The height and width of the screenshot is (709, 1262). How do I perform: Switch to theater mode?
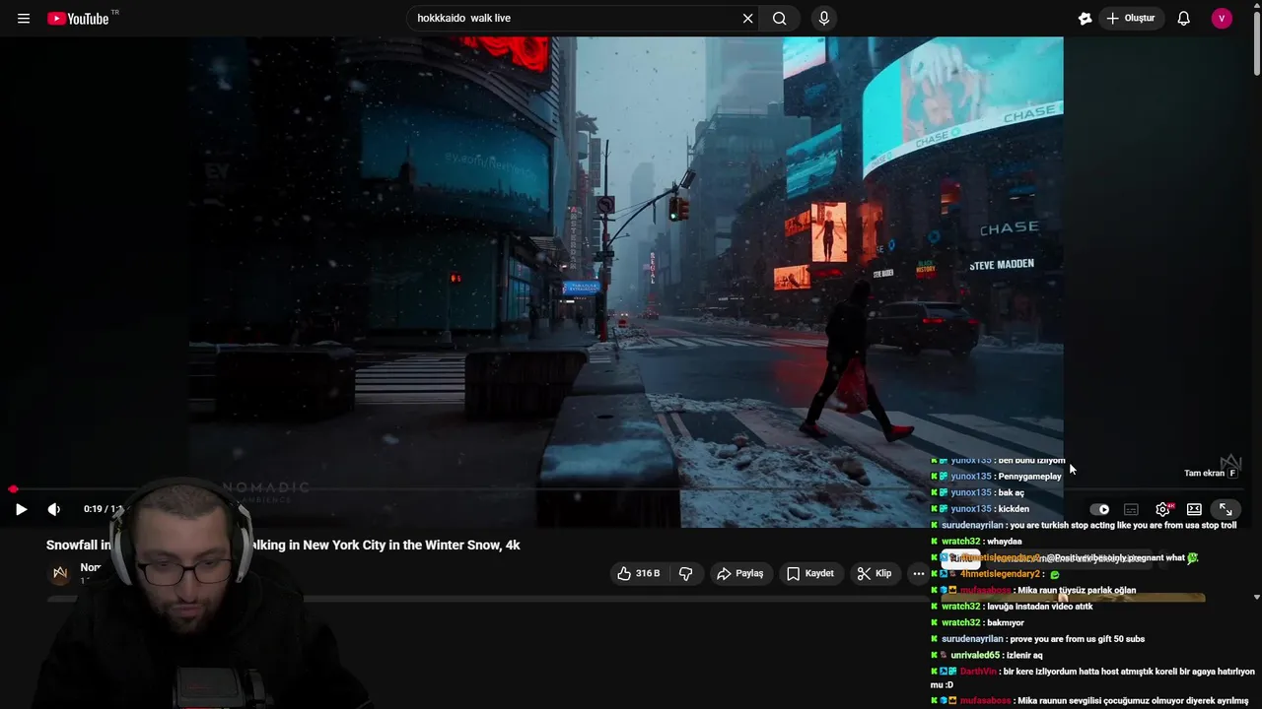tap(1194, 509)
